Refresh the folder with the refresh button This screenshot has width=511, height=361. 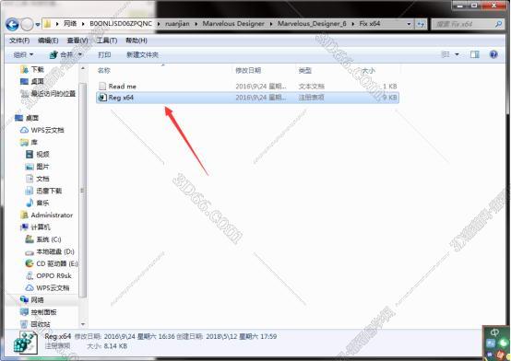pyautogui.click(x=421, y=24)
